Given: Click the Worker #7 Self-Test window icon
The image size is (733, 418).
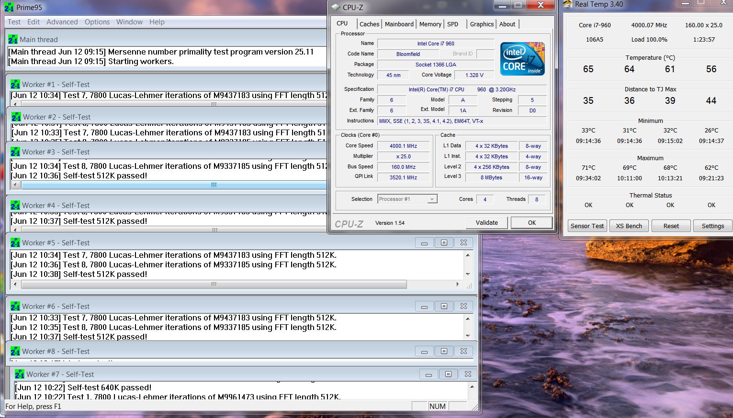Looking at the screenshot, I should (20, 374).
